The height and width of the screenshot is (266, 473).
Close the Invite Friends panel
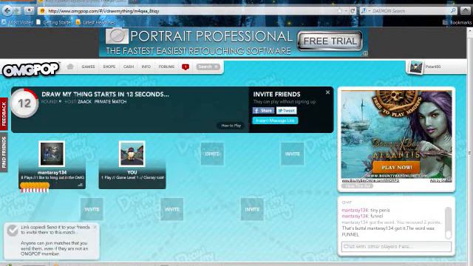pyautogui.click(x=327, y=92)
